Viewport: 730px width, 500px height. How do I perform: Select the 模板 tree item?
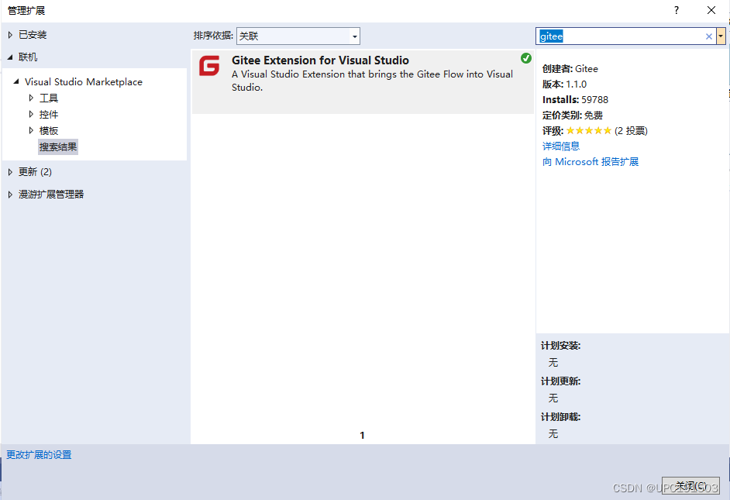(49, 131)
